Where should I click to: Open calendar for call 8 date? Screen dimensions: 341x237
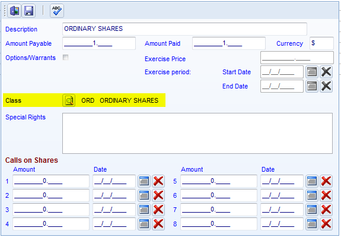(x=311, y=224)
